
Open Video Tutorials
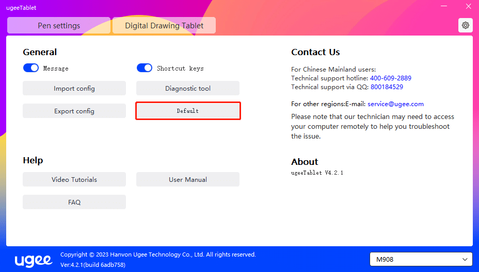point(74,179)
